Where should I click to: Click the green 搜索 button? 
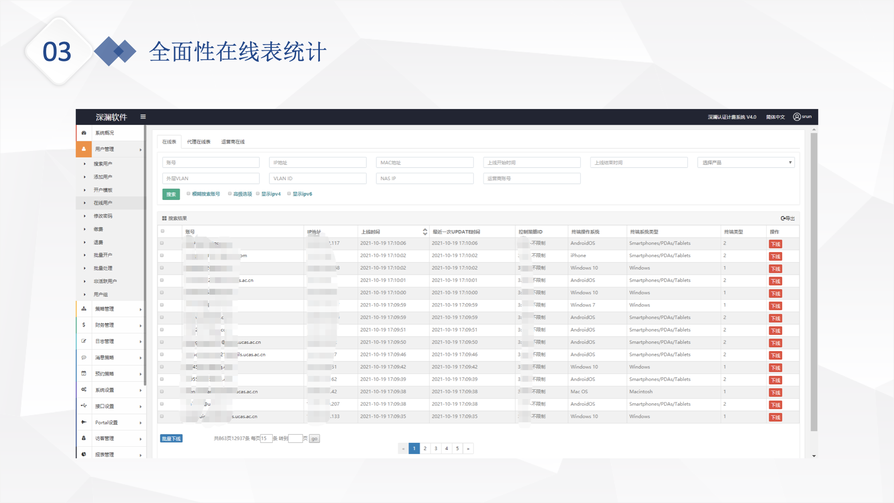171,194
